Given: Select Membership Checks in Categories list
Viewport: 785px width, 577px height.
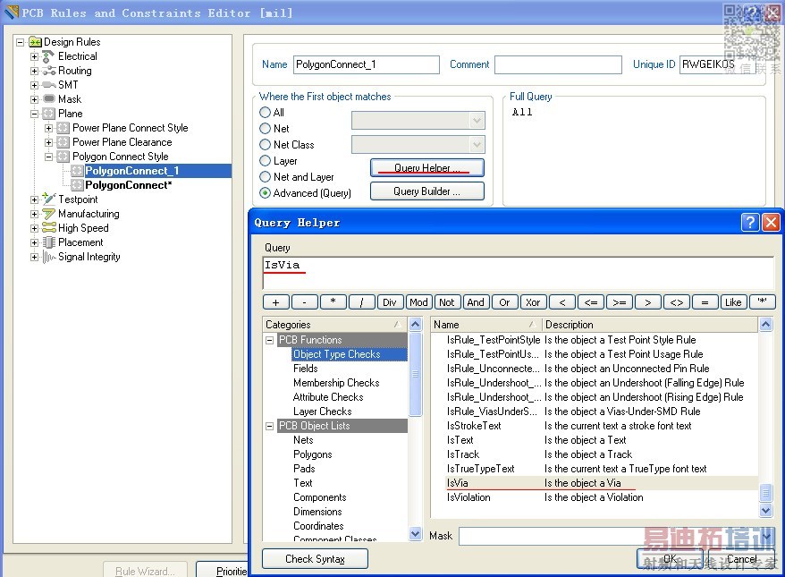Looking at the screenshot, I should (336, 383).
